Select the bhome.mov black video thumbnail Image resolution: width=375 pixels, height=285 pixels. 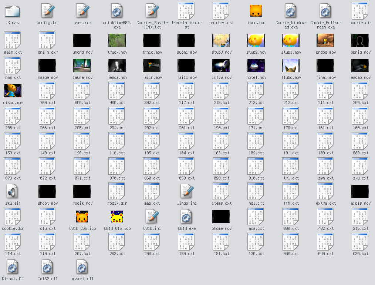tap(222, 217)
